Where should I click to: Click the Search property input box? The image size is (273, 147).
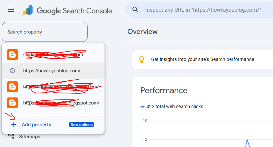coord(45,32)
